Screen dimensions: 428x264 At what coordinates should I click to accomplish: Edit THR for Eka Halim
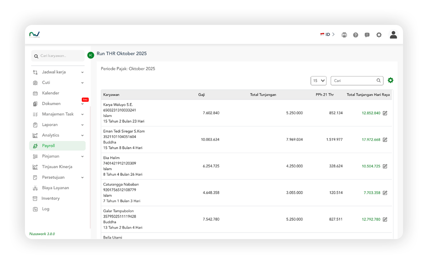[385, 166]
